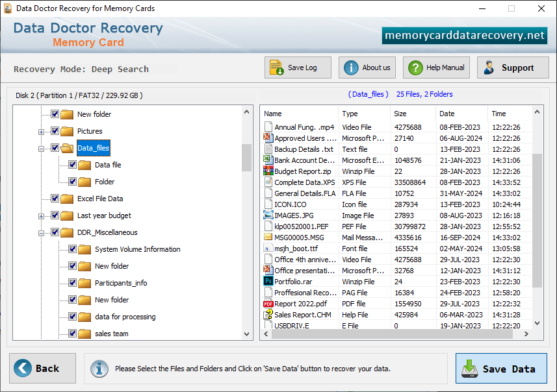This screenshot has width=557, height=392.
Task: Toggle checkbox for System Volume Information
Action: [72, 249]
